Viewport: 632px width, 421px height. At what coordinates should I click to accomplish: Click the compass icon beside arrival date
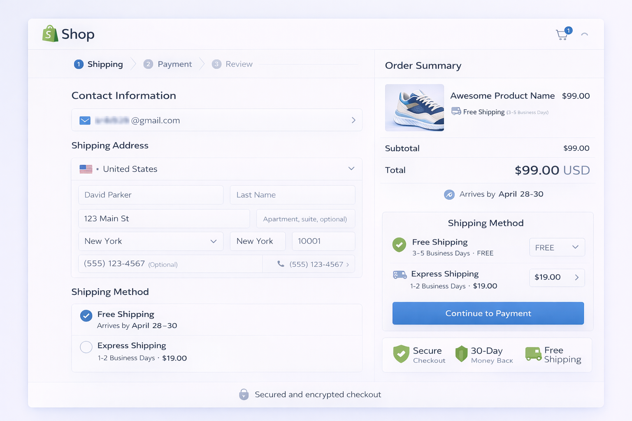[449, 194]
